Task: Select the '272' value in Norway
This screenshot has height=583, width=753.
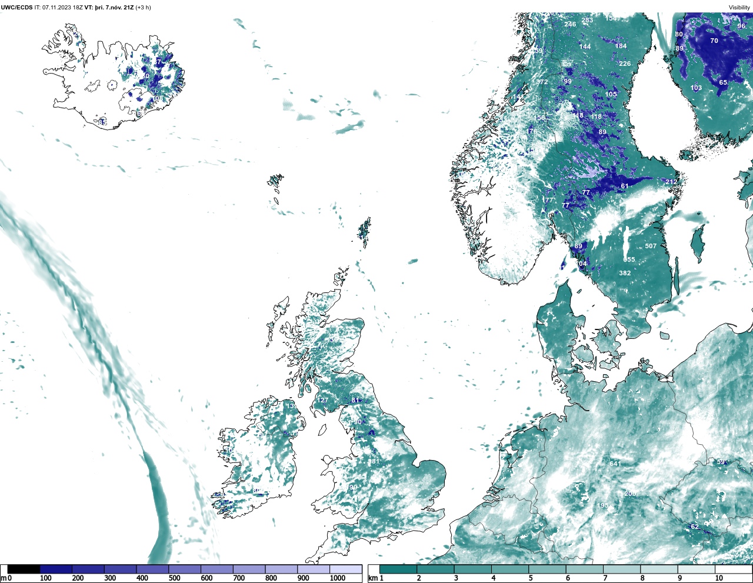Action: (542, 82)
